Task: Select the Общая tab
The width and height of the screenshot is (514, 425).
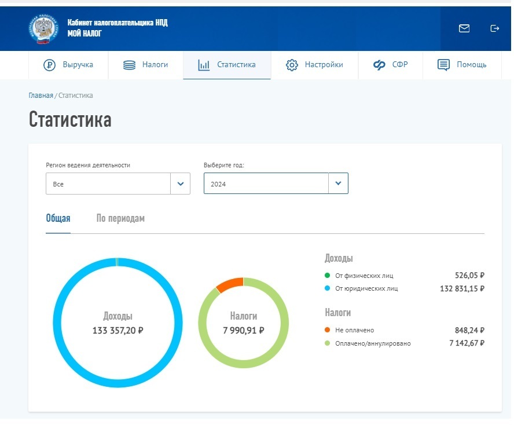Action: tap(58, 218)
